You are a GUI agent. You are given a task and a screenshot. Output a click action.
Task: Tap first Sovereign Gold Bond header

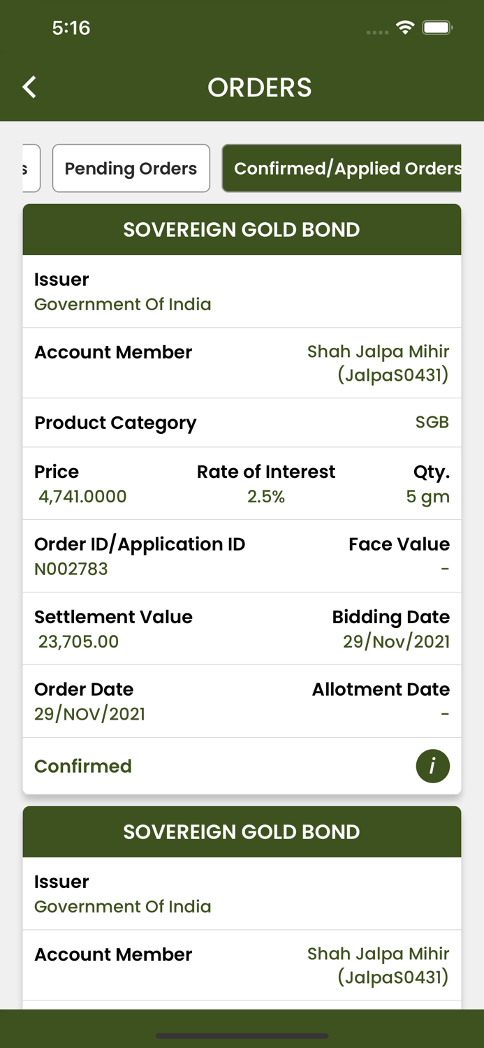click(242, 230)
